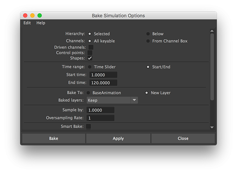237x174 pixels.
Task: Open the Edit menu
Action: pyautogui.click(x=27, y=23)
